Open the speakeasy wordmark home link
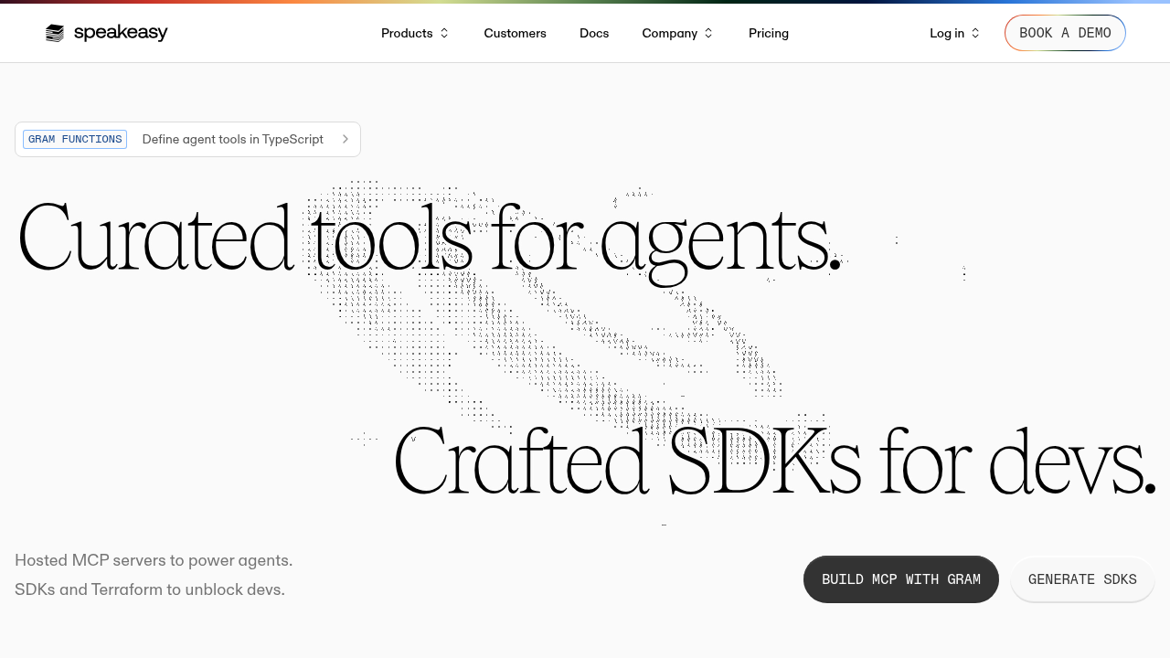The height and width of the screenshot is (658, 1170). coord(121,33)
